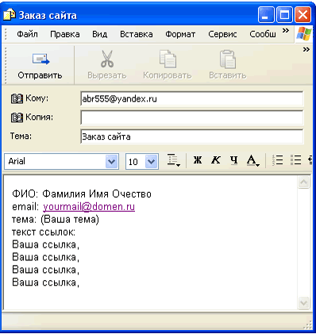This screenshot has width=316, height=334.
Task: Click the window icon in title bar
Action: [x=10, y=14]
